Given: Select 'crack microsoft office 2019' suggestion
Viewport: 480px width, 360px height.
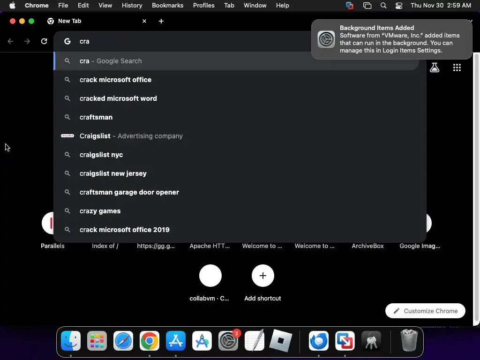Looking at the screenshot, I should (x=240, y=230).
